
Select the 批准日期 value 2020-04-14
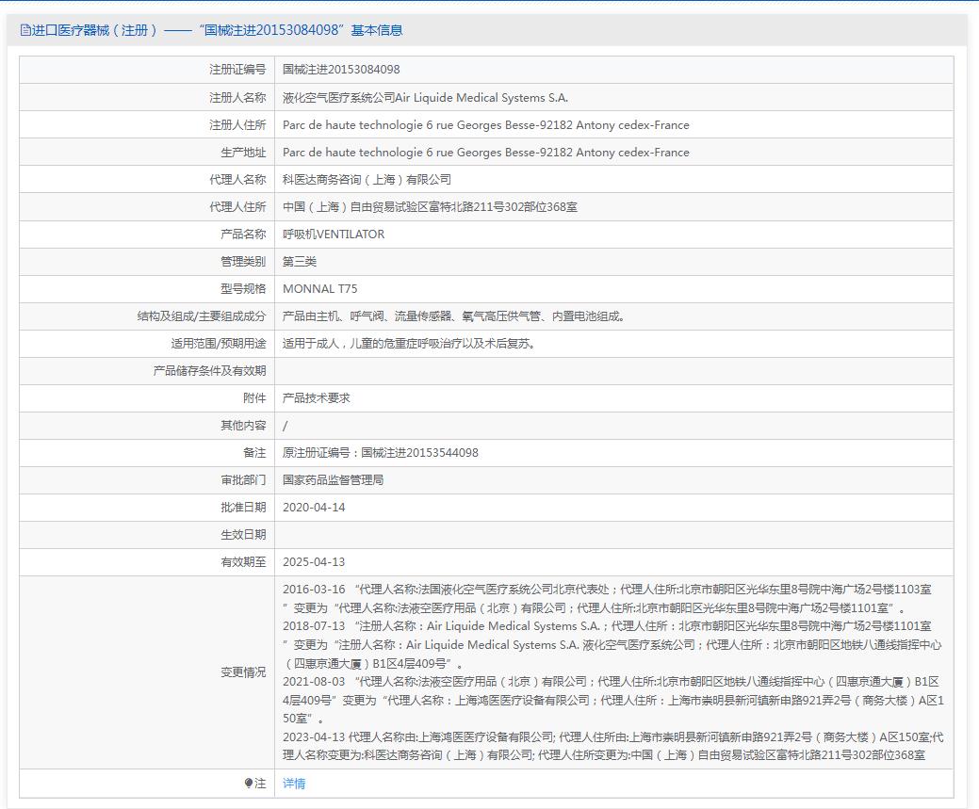(316, 507)
